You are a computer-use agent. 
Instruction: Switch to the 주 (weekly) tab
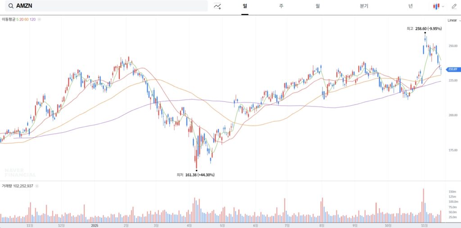pyautogui.click(x=281, y=6)
